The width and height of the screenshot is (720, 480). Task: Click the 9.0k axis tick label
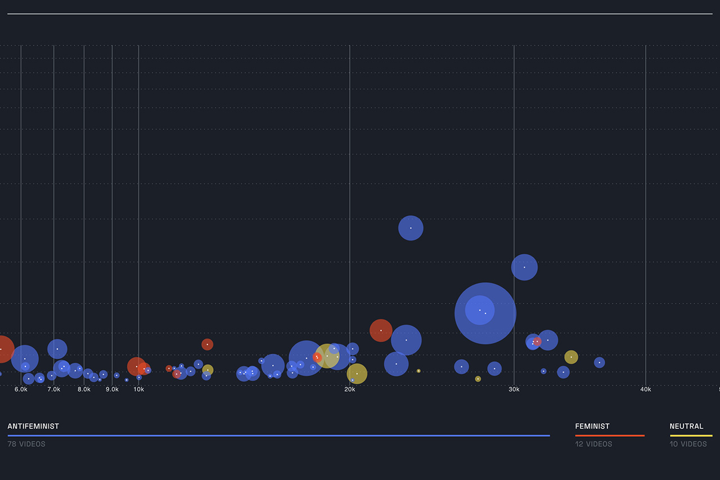(112, 390)
